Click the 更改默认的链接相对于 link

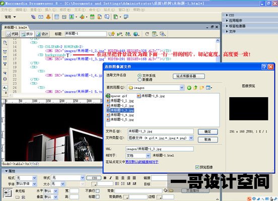142,162
